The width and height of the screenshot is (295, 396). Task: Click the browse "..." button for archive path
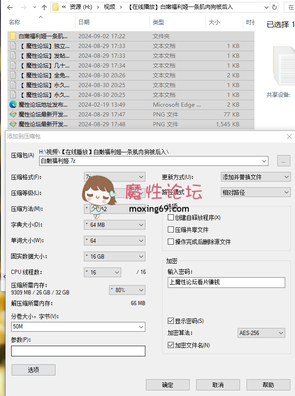283,161
